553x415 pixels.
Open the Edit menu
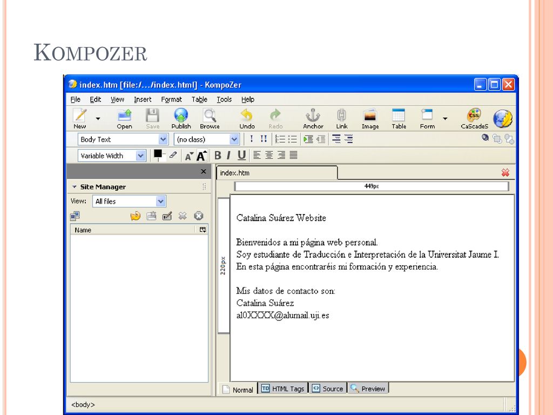click(x=95, y=99)
